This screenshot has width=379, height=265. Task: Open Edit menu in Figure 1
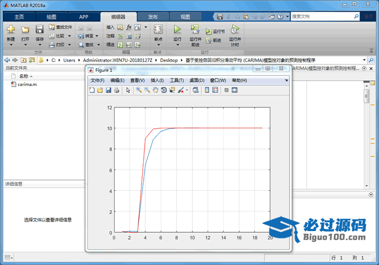tap(118, 81)
